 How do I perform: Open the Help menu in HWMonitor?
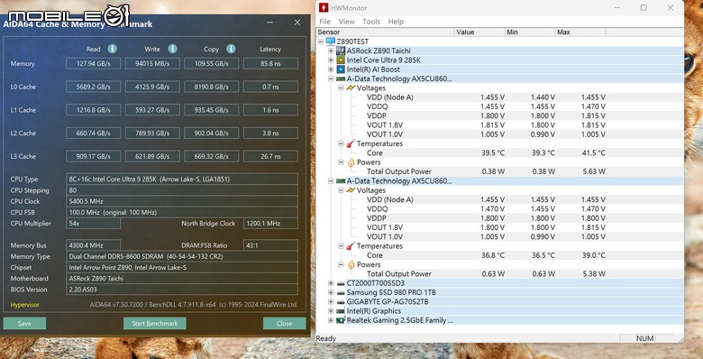[x=396, y=22]
